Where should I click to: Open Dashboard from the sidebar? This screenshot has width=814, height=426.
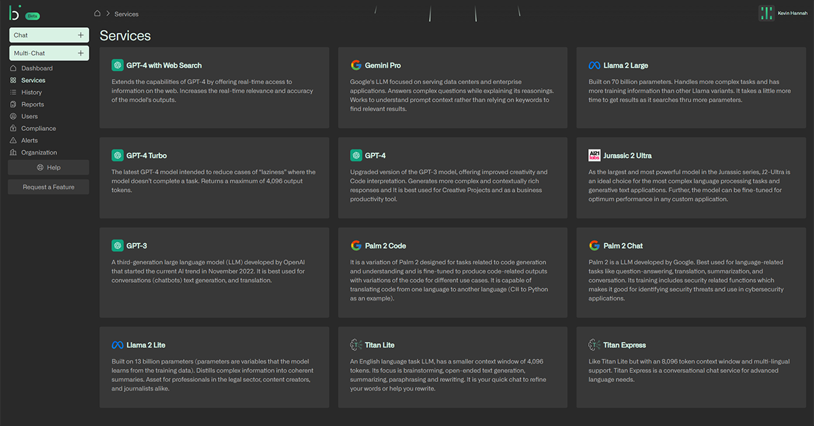pos(37,69)
